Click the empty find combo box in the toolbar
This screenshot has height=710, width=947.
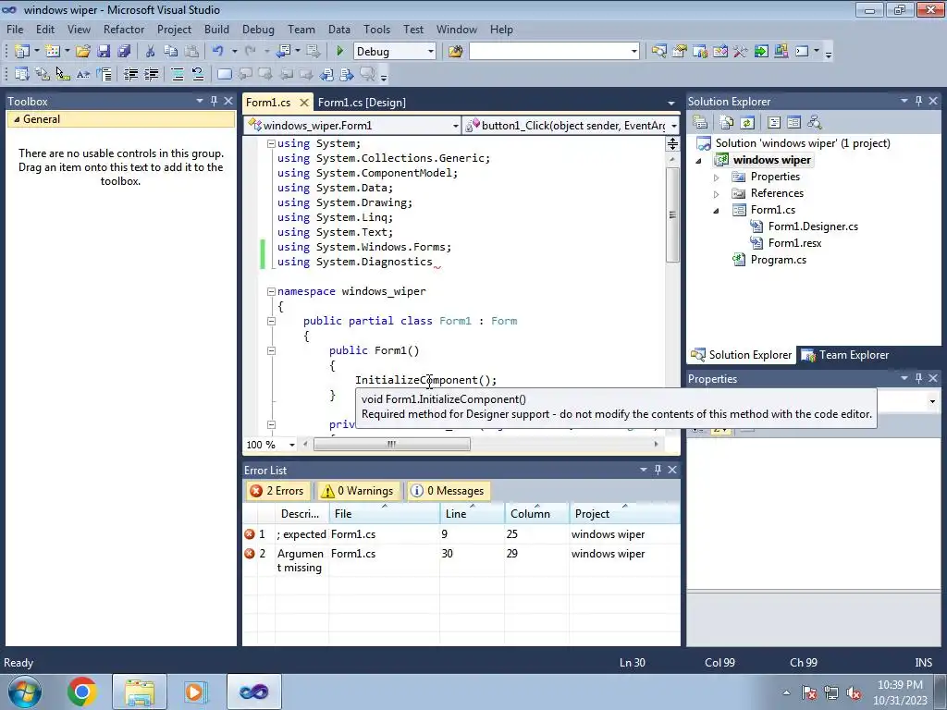pos(554,52)
